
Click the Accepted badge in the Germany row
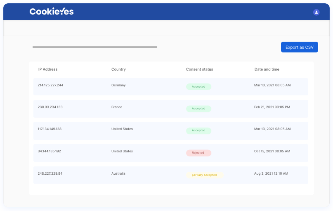(x=199, y=87)
